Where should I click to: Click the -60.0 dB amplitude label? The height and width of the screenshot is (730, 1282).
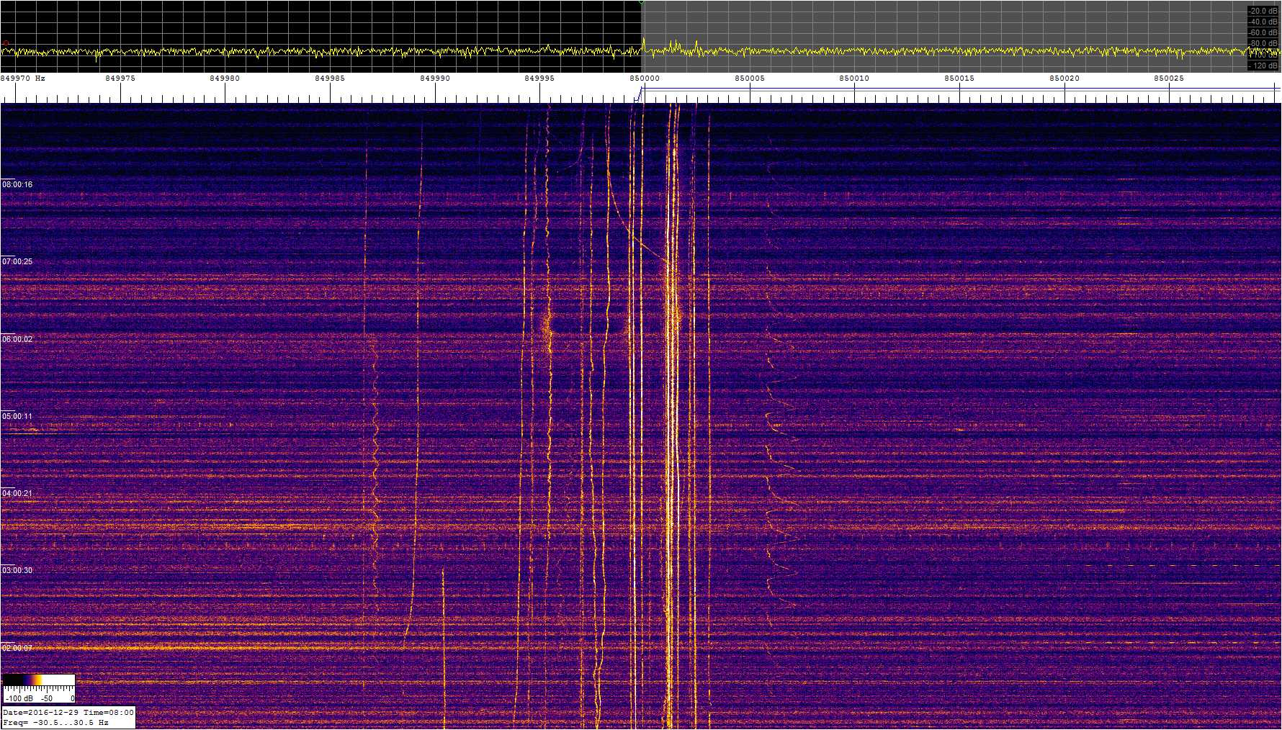(x=1263, y=32)
